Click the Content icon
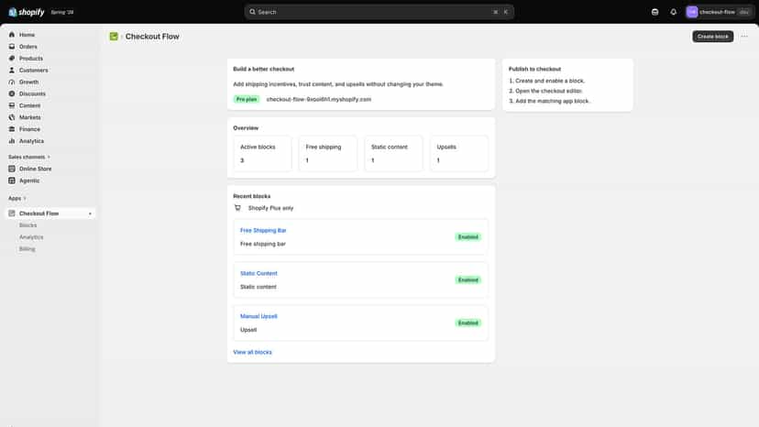Screen dimensions: 759x427 pos(12,105)
